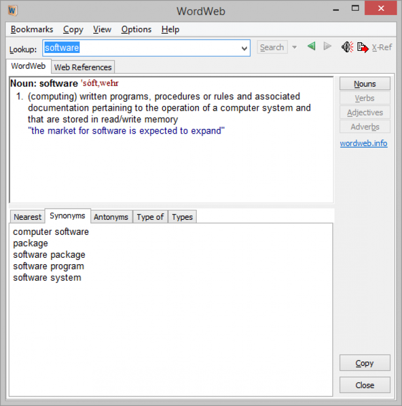The image size is (402, 406).
Task: Go back with the green left arrow
Action: tap(311, 47)
